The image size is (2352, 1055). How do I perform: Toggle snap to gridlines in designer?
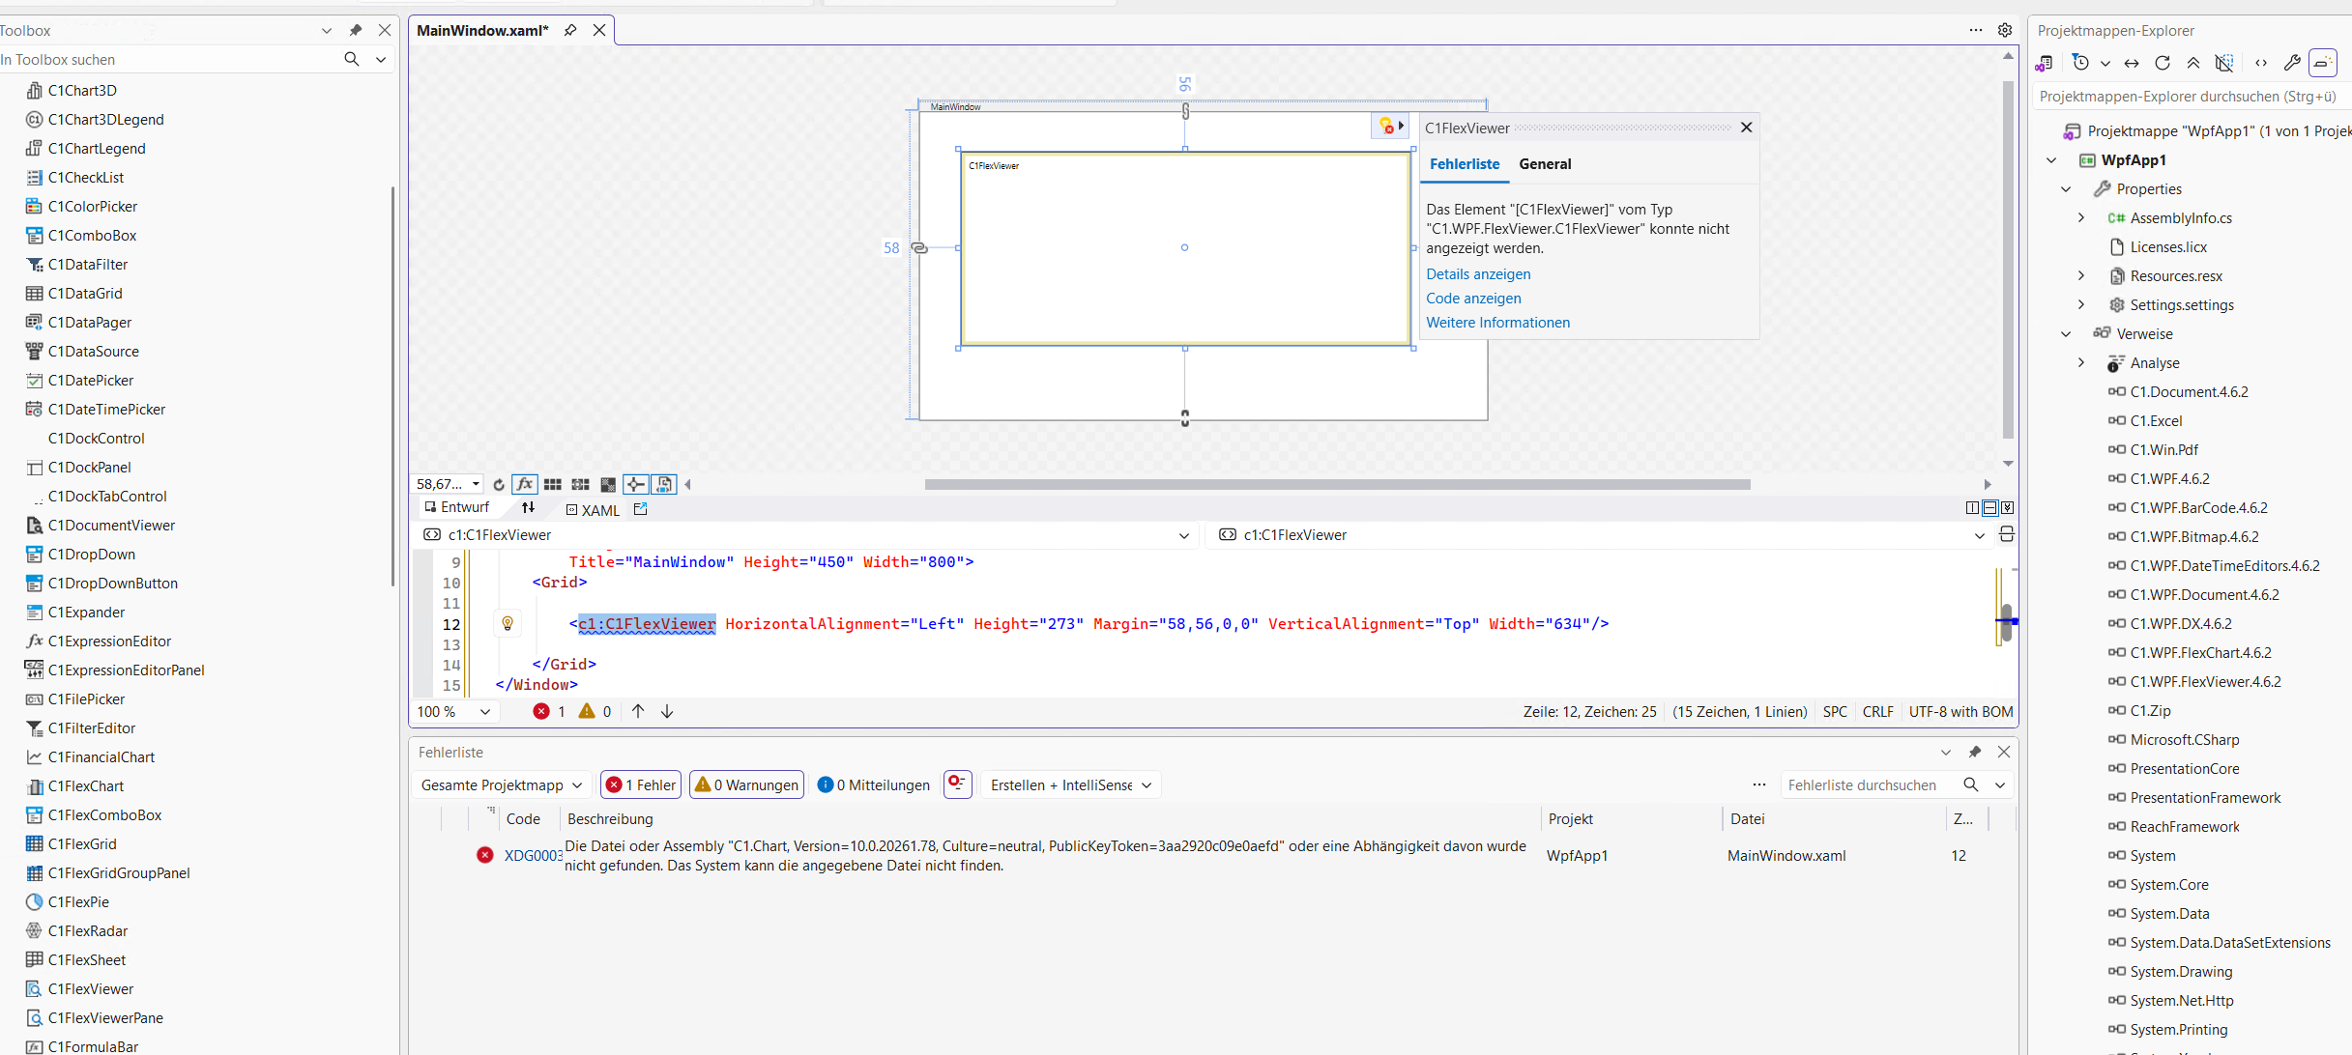coord(580,484)
